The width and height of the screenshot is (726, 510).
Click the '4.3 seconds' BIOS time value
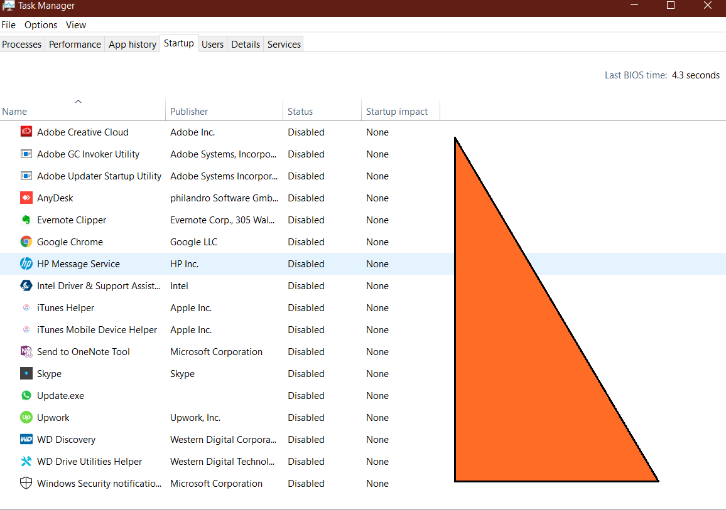[695, 75]
